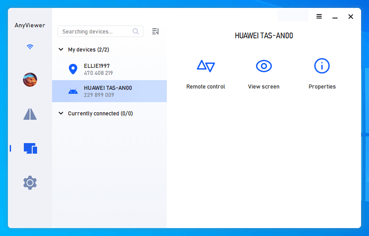The width and height of the screenshot is (369, 236).
Task: Switch to the Devices sidebar icon
Action: 30,148
